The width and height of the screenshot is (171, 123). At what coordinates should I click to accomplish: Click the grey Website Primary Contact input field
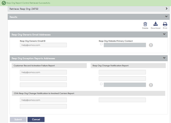pos(125,45)
